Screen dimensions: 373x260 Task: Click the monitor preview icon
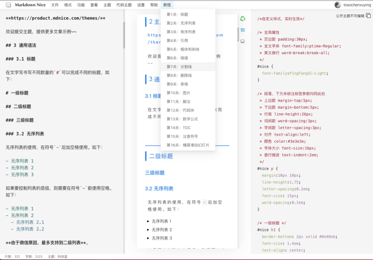pyautogui.click(x=243, y=41)
